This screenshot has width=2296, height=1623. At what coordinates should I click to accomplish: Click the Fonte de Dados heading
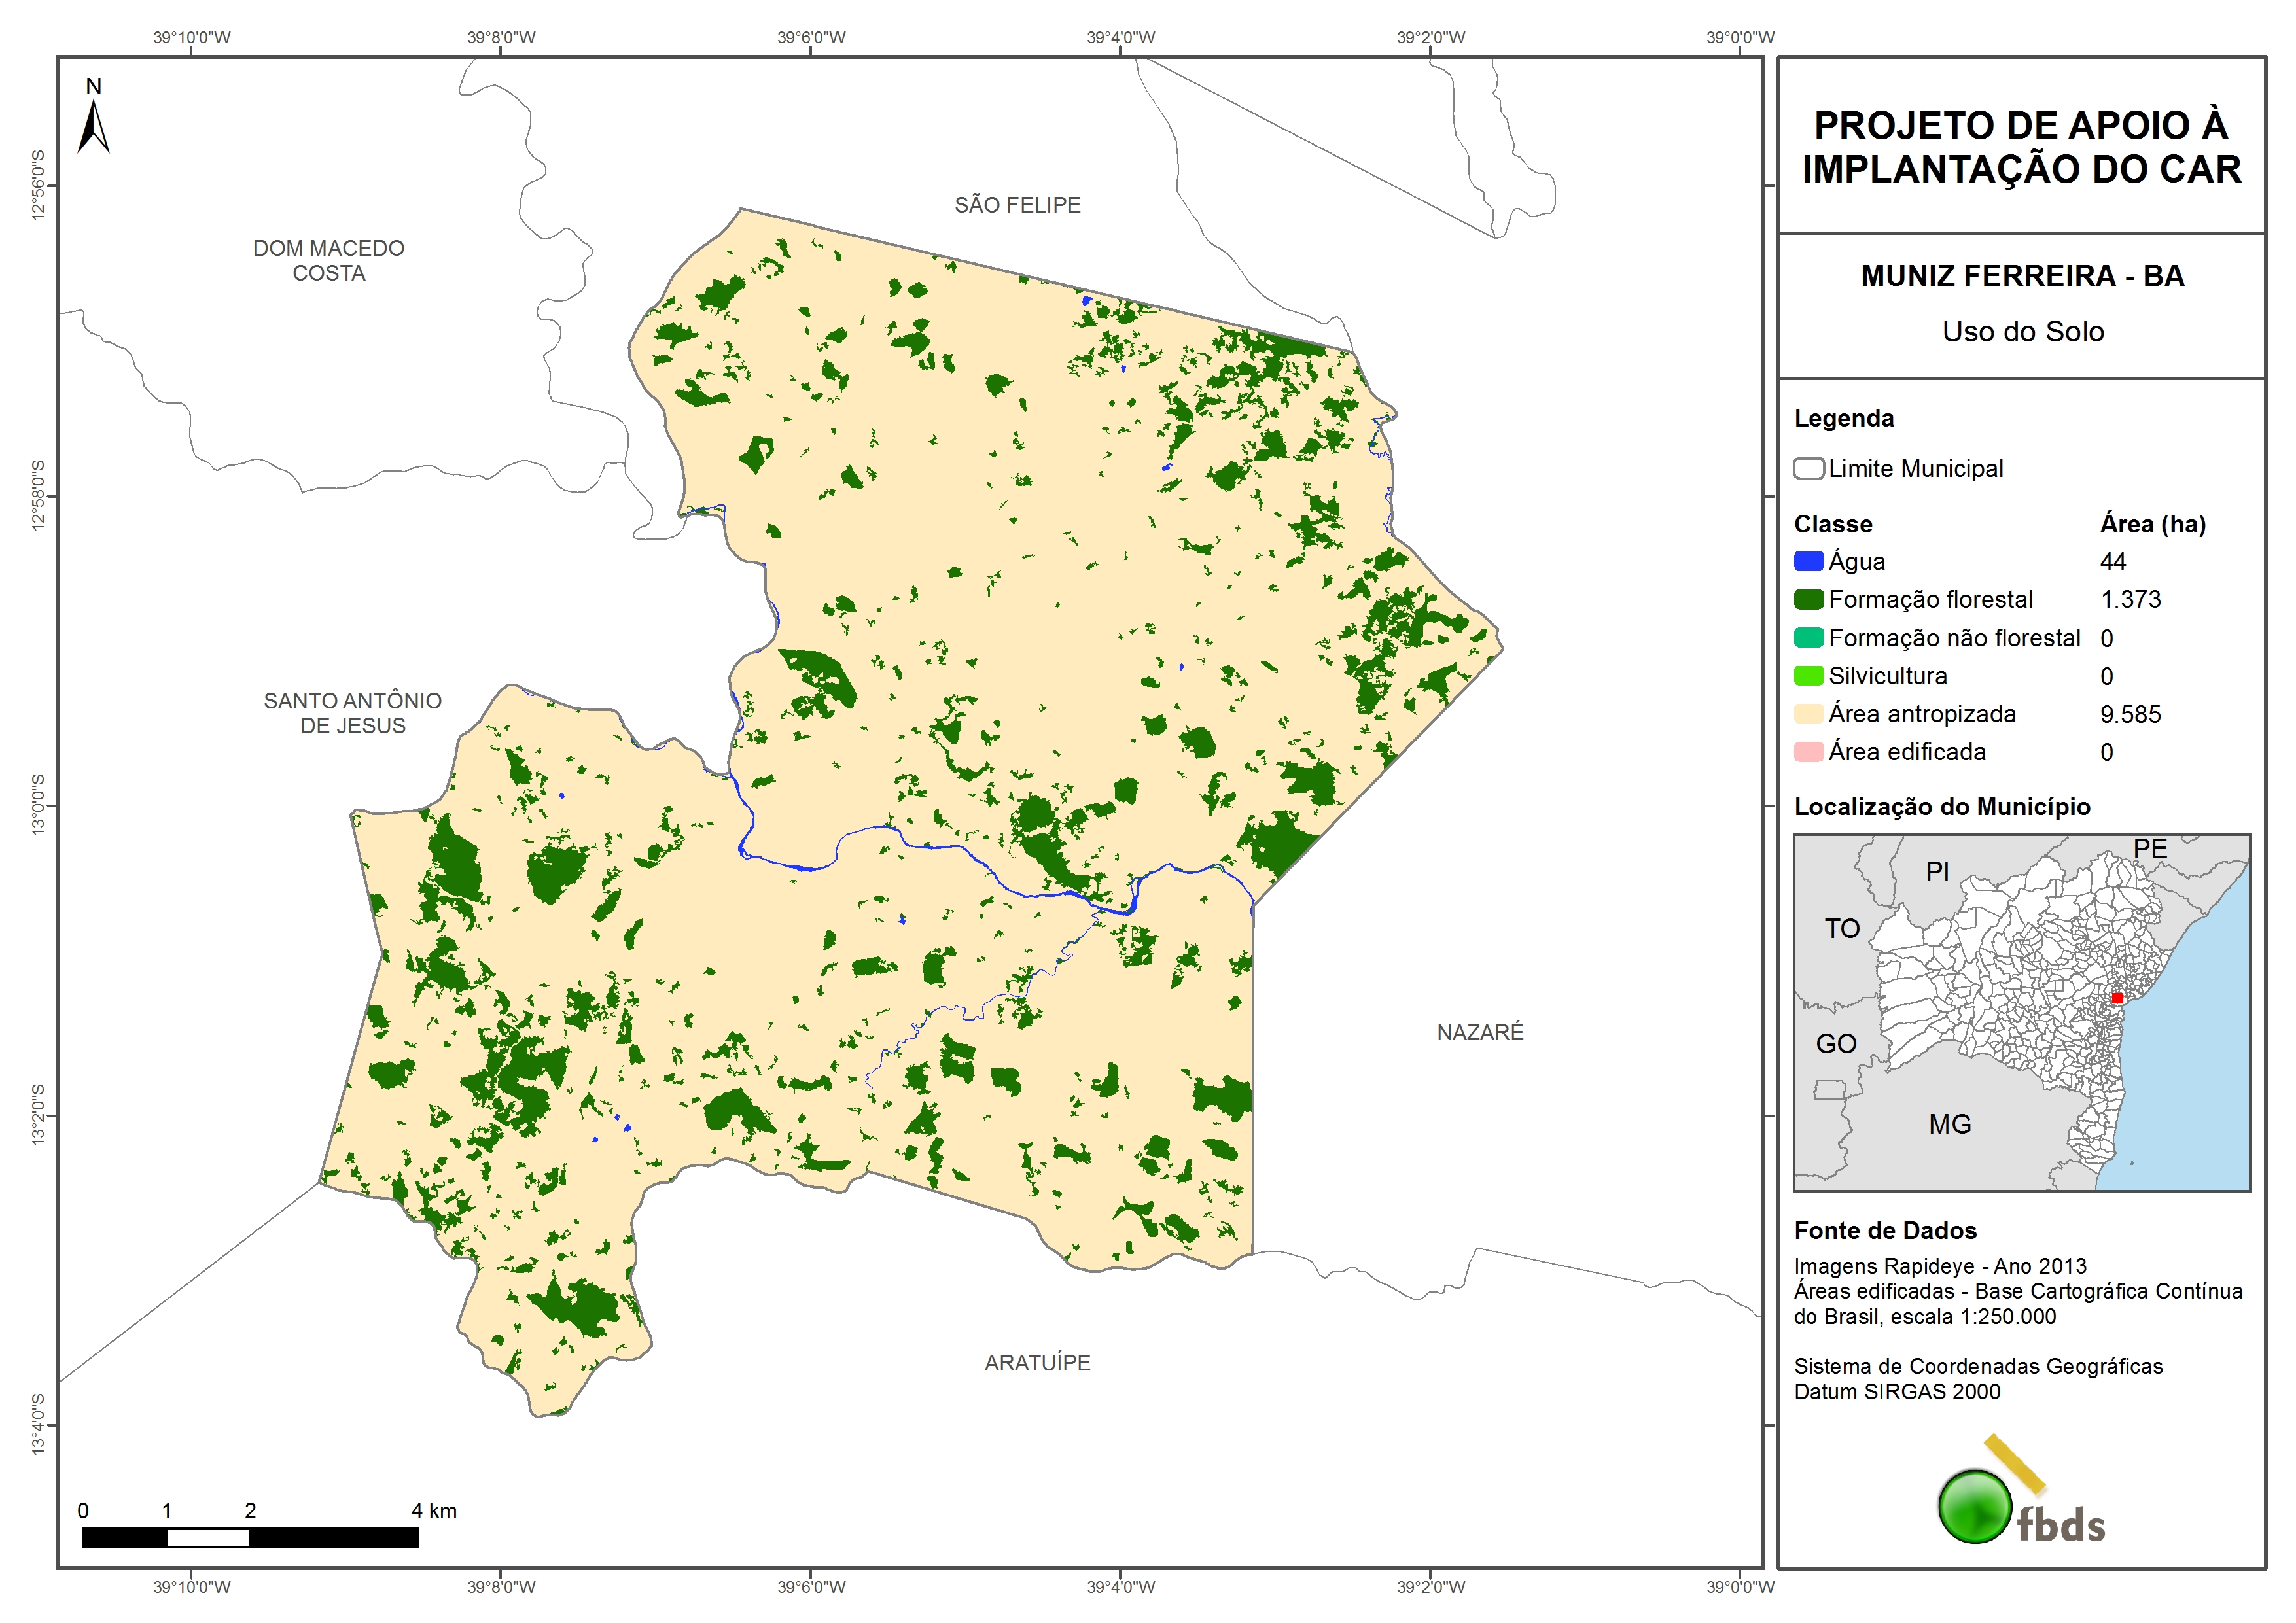(1885, 1230)
